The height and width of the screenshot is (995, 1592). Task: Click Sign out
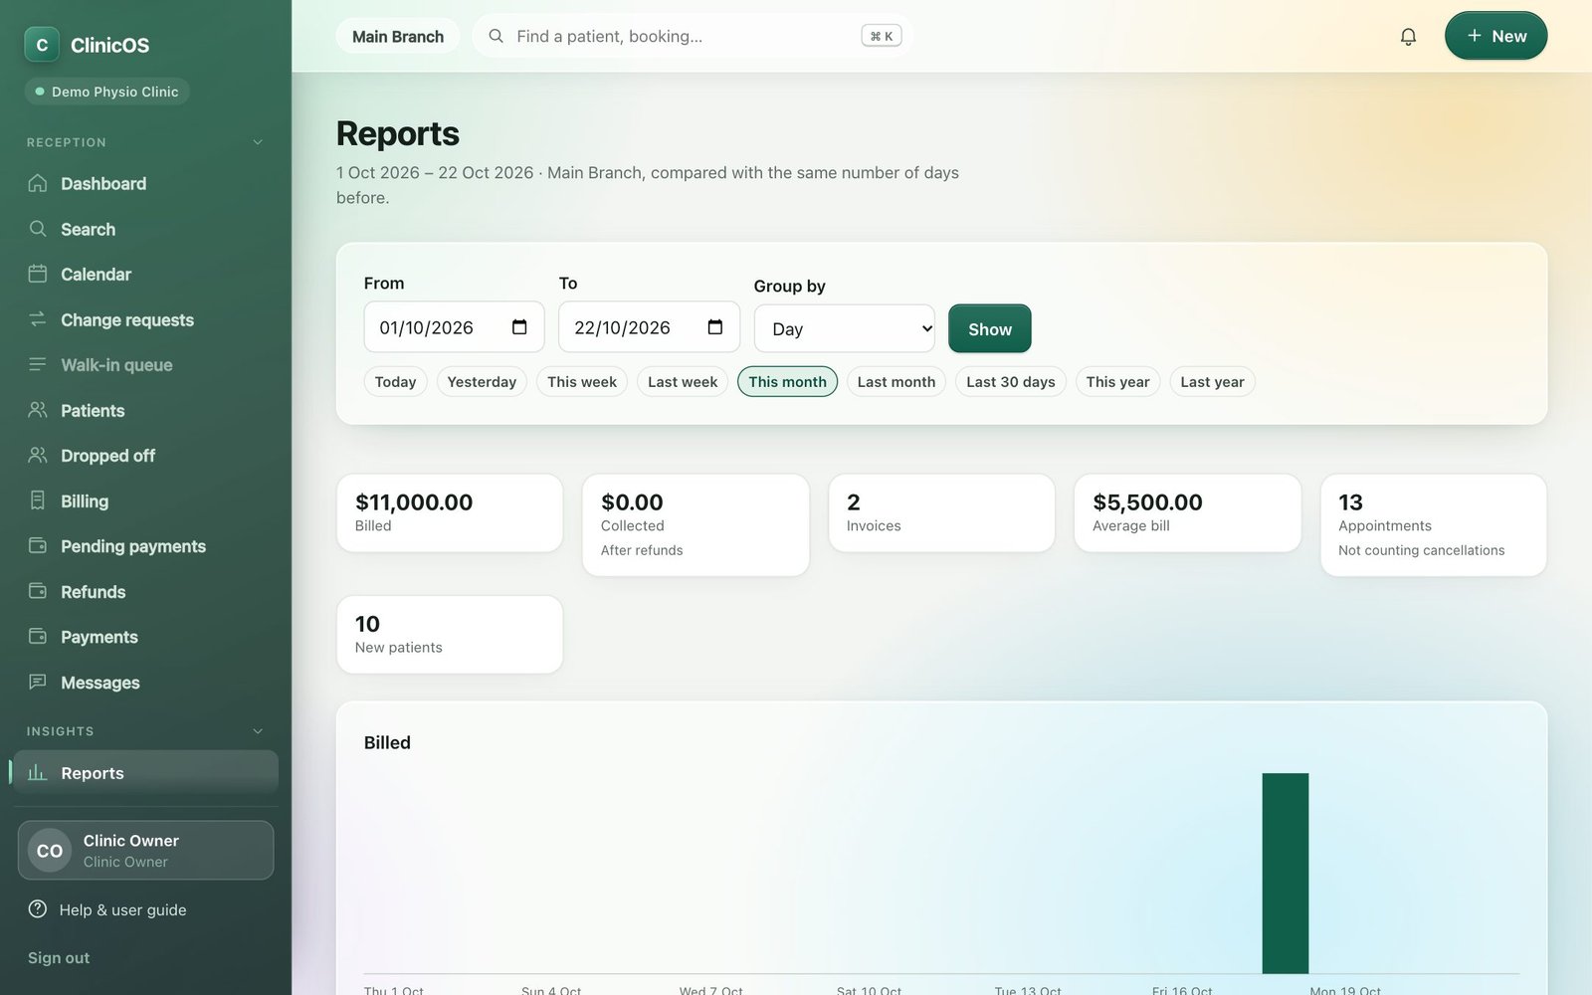tap(59, 957)
